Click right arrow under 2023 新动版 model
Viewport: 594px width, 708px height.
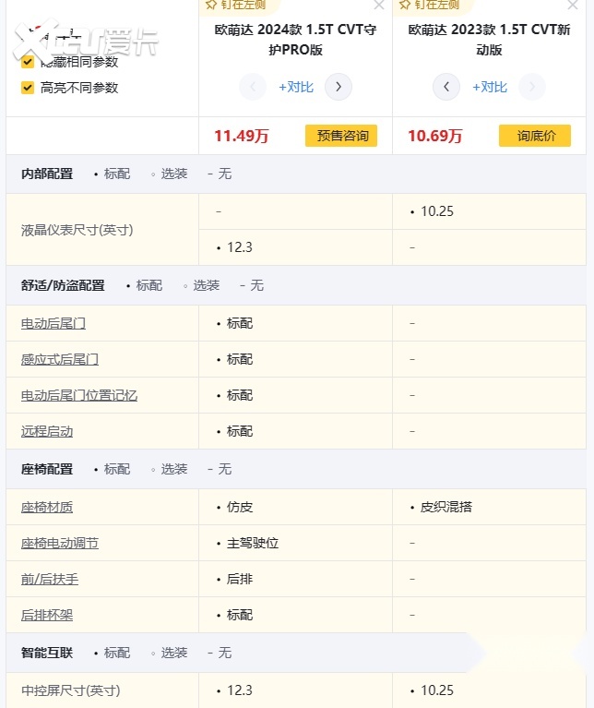531,87
